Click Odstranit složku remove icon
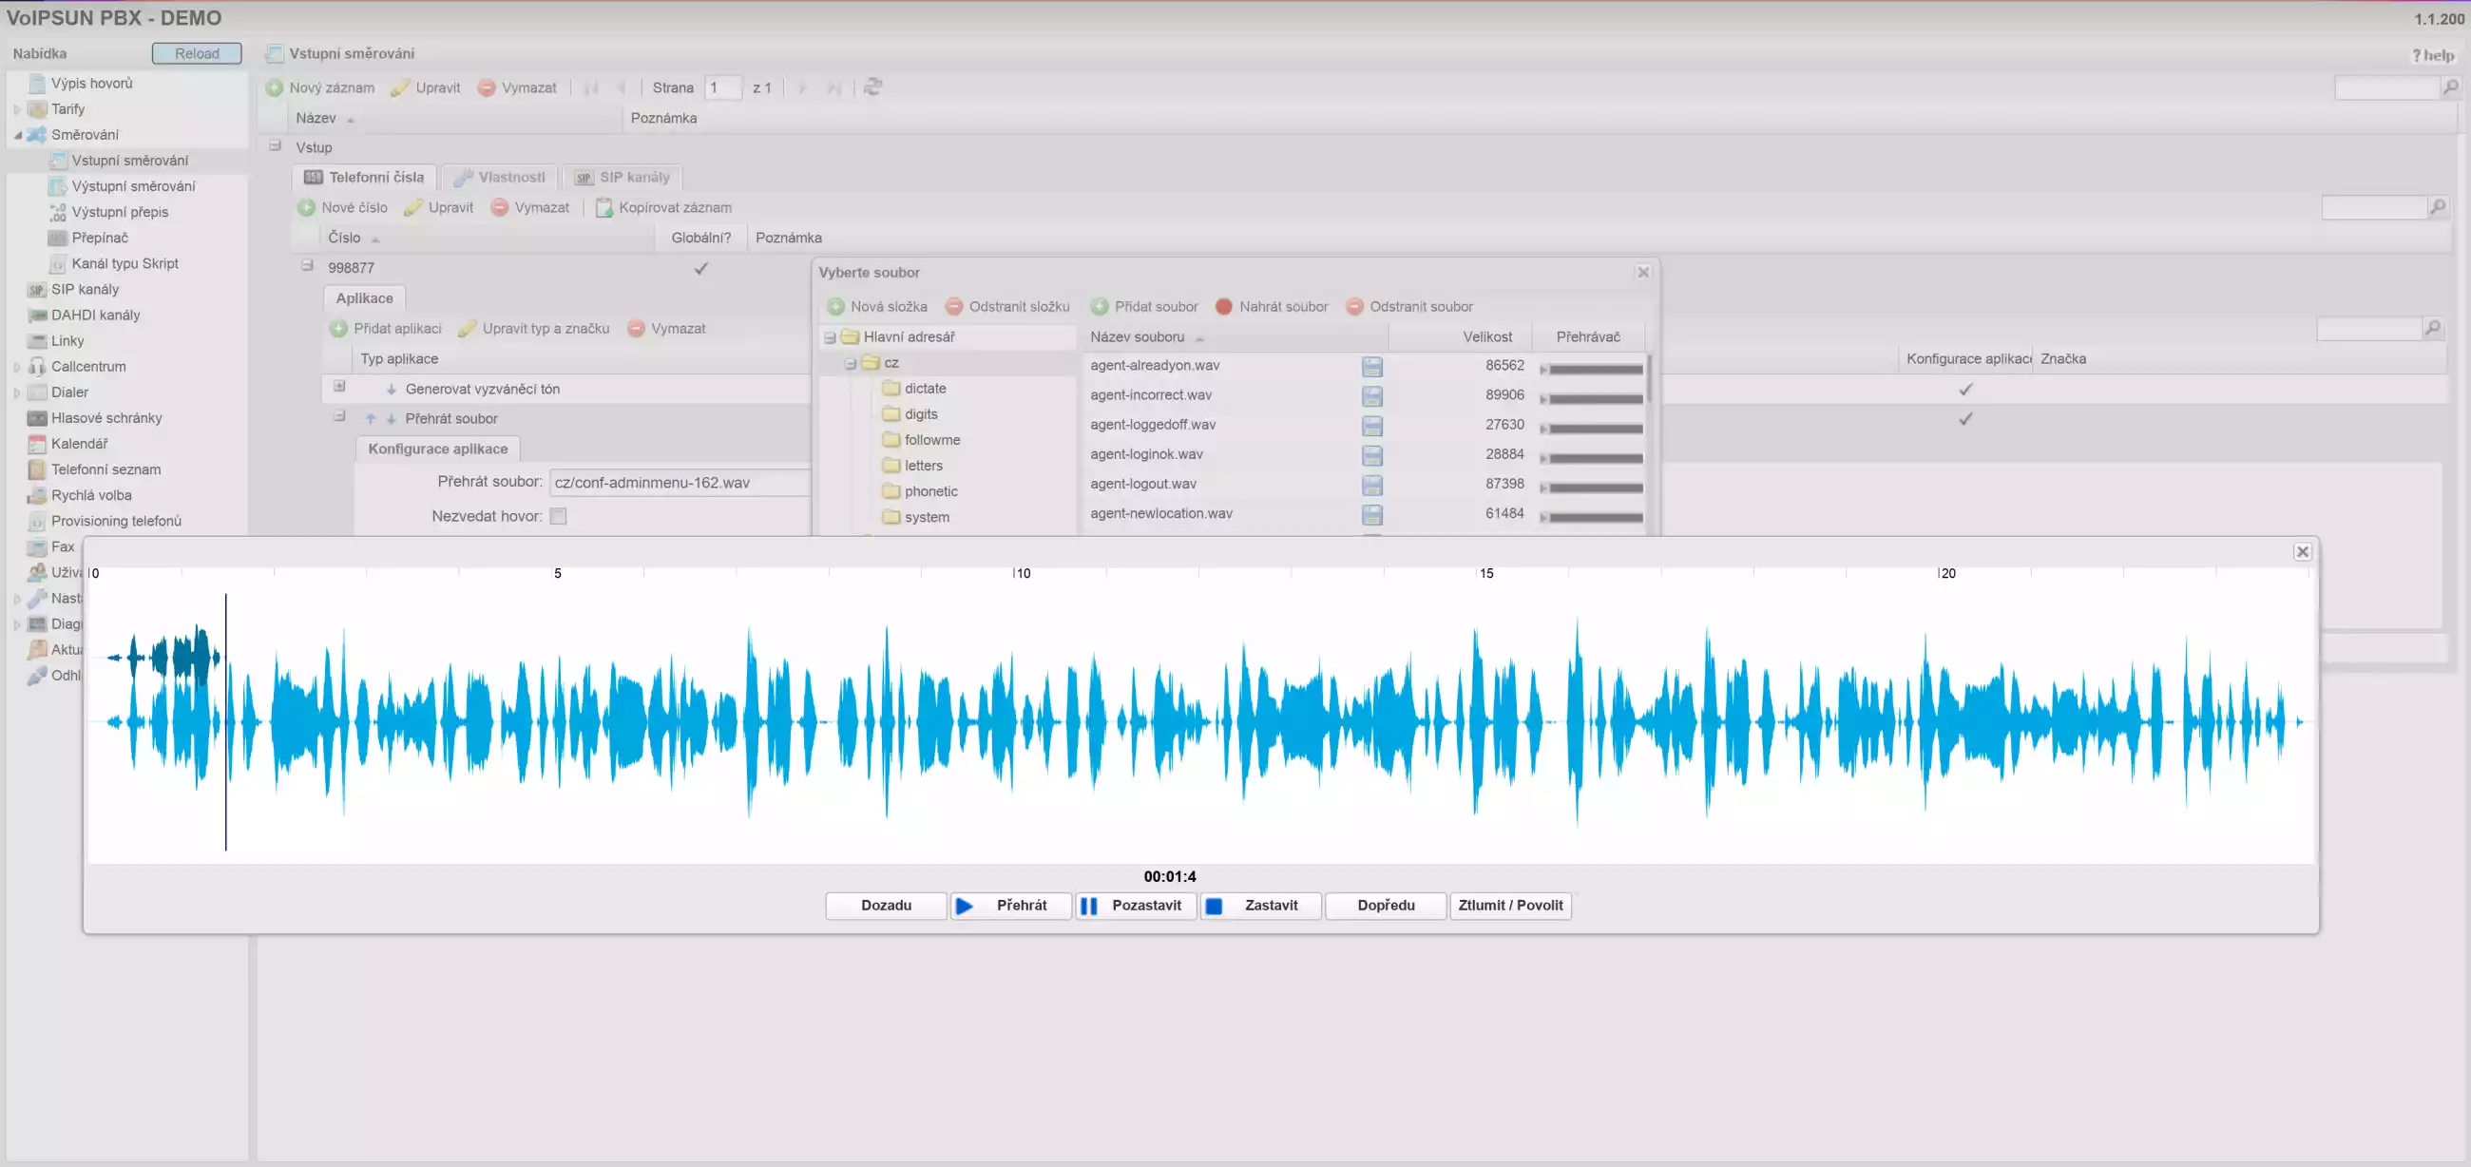 pyautogui.click(x=954, y=307)
